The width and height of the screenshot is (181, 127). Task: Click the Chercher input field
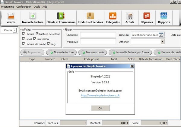pos(98,35)
